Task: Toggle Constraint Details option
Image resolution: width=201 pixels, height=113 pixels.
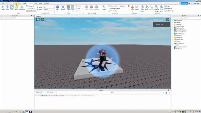Action: point(114,8)
